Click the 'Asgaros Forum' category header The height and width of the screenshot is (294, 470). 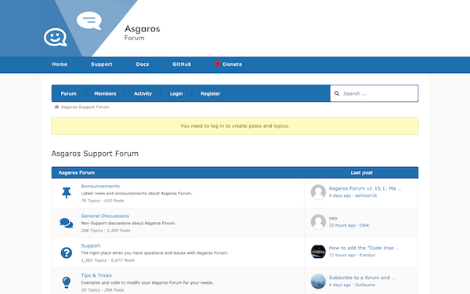[77, 172]
